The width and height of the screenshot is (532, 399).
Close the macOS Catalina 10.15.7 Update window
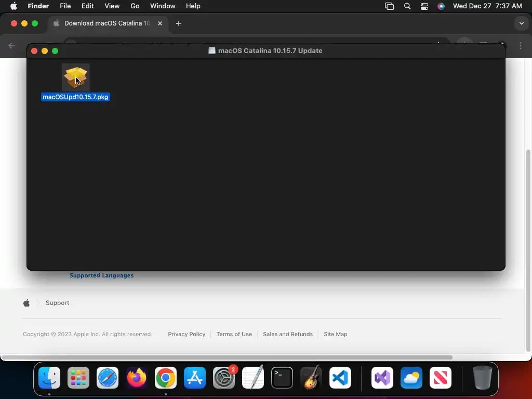coord(34,51)
